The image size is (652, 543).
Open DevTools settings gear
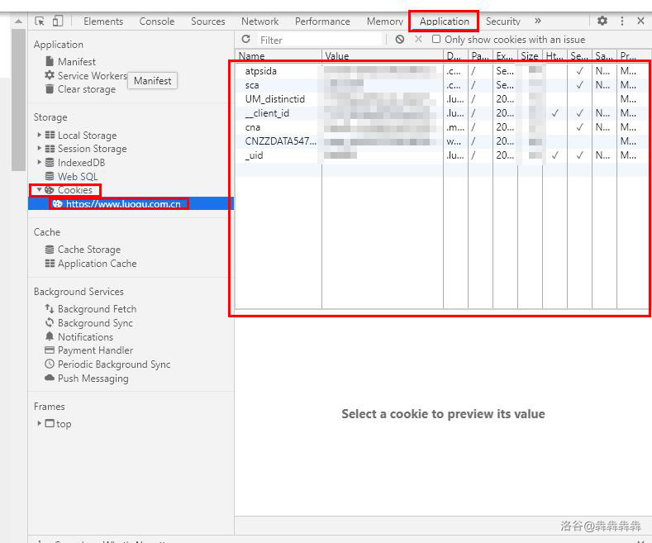pyautogui.click(x=602, y=21)
